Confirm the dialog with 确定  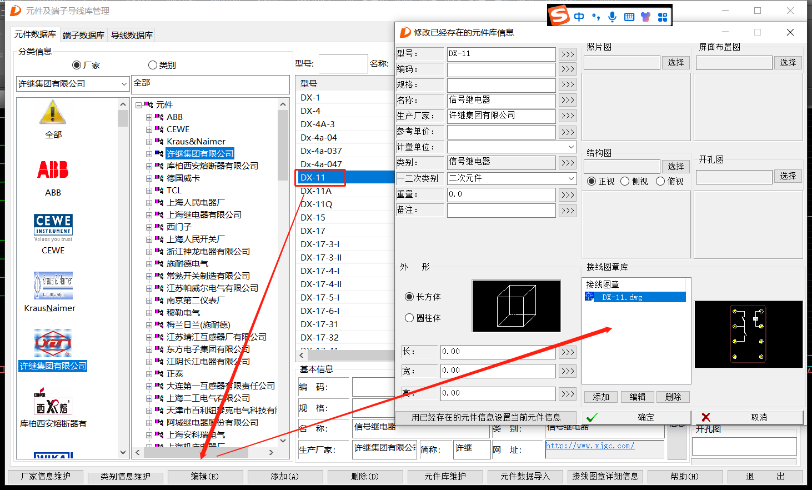tap(636, 417)
